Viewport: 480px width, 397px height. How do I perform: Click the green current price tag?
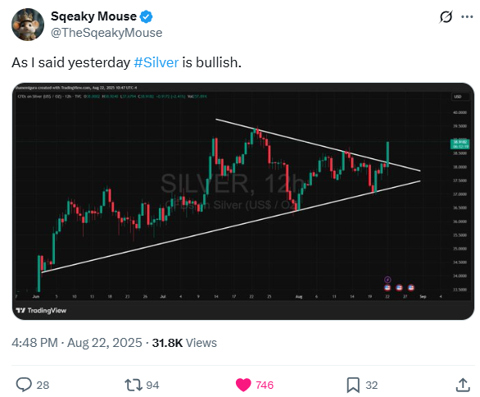[460, 144]
